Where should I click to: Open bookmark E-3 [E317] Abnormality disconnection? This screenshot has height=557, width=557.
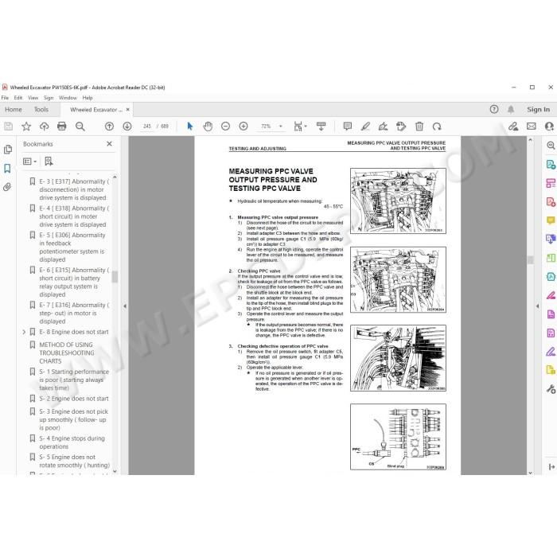point(74,189)
